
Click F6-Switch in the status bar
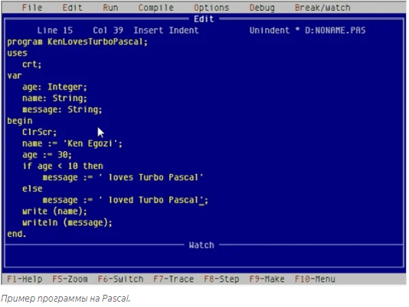coord(120,279)
